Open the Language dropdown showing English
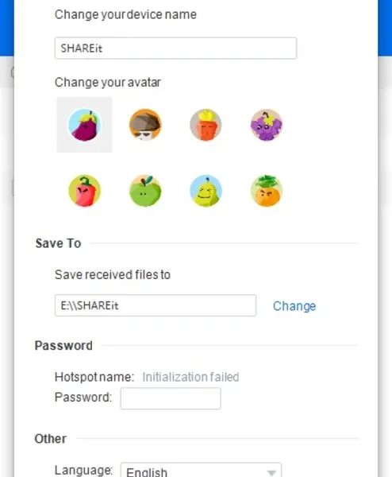This screenshot has height=477, width=392. tap(201, 470)
